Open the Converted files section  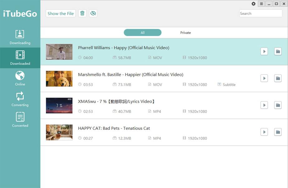[20, 120]
